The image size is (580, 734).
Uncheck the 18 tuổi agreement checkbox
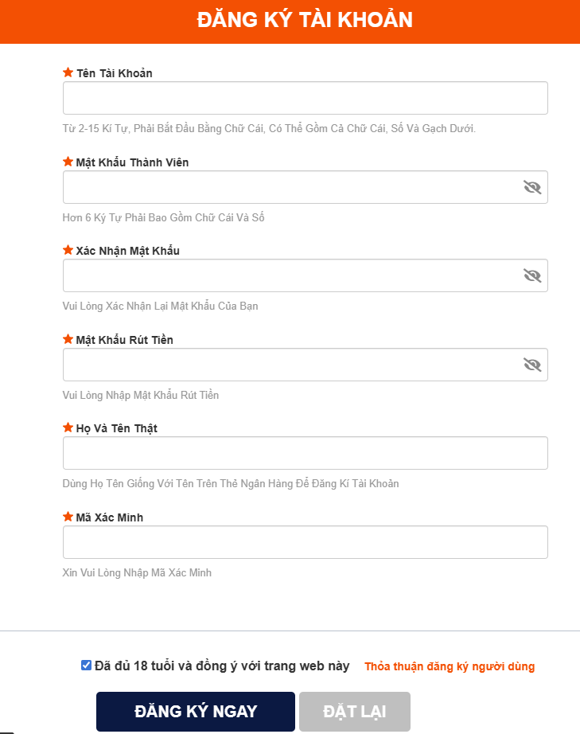point(86,666)
